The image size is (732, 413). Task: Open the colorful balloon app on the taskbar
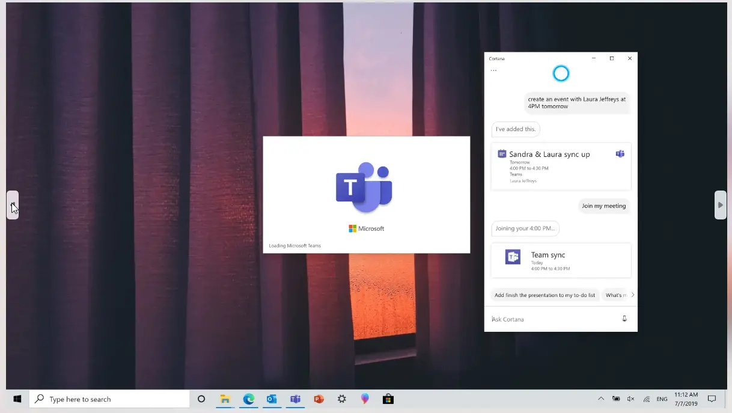pyautogui.click(x=365, y=399)
